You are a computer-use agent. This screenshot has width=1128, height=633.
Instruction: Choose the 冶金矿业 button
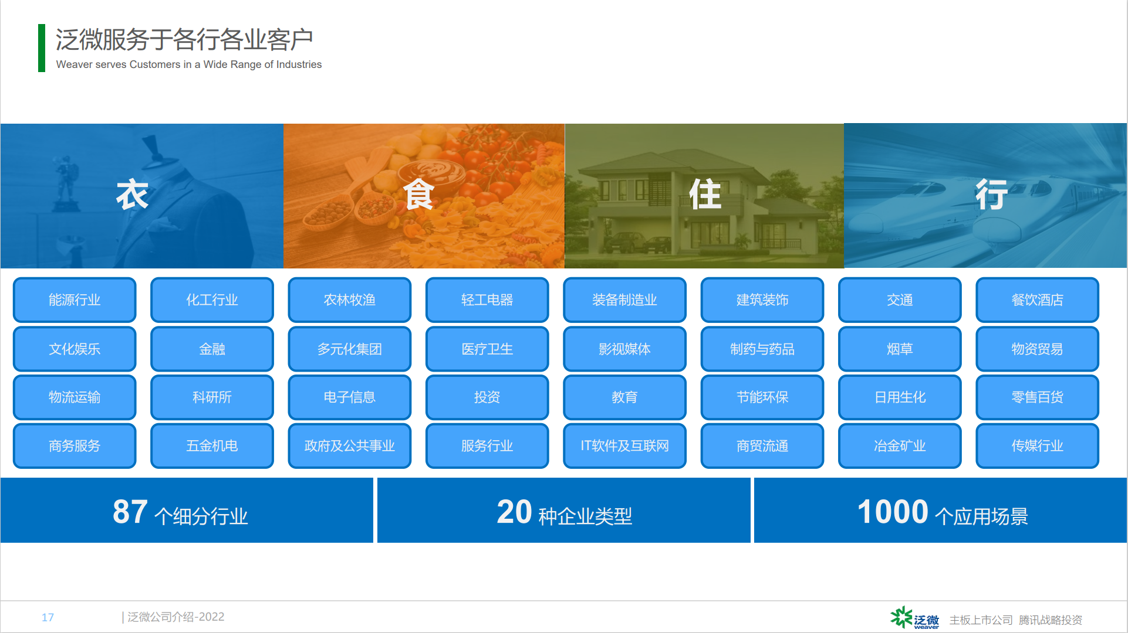tap(899, 446)
